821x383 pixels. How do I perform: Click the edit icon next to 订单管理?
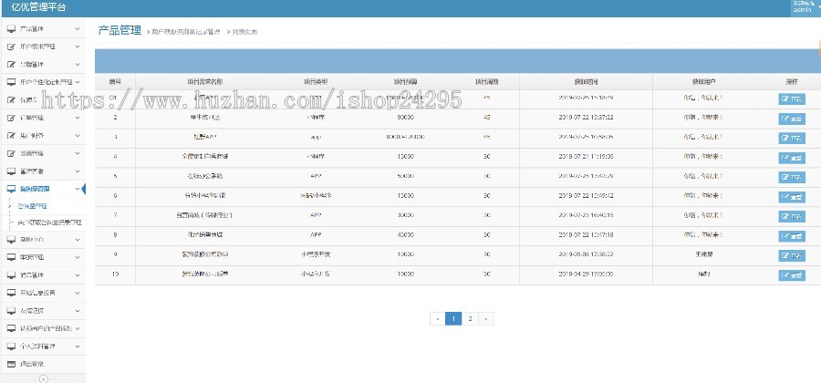tap(11, 118)
